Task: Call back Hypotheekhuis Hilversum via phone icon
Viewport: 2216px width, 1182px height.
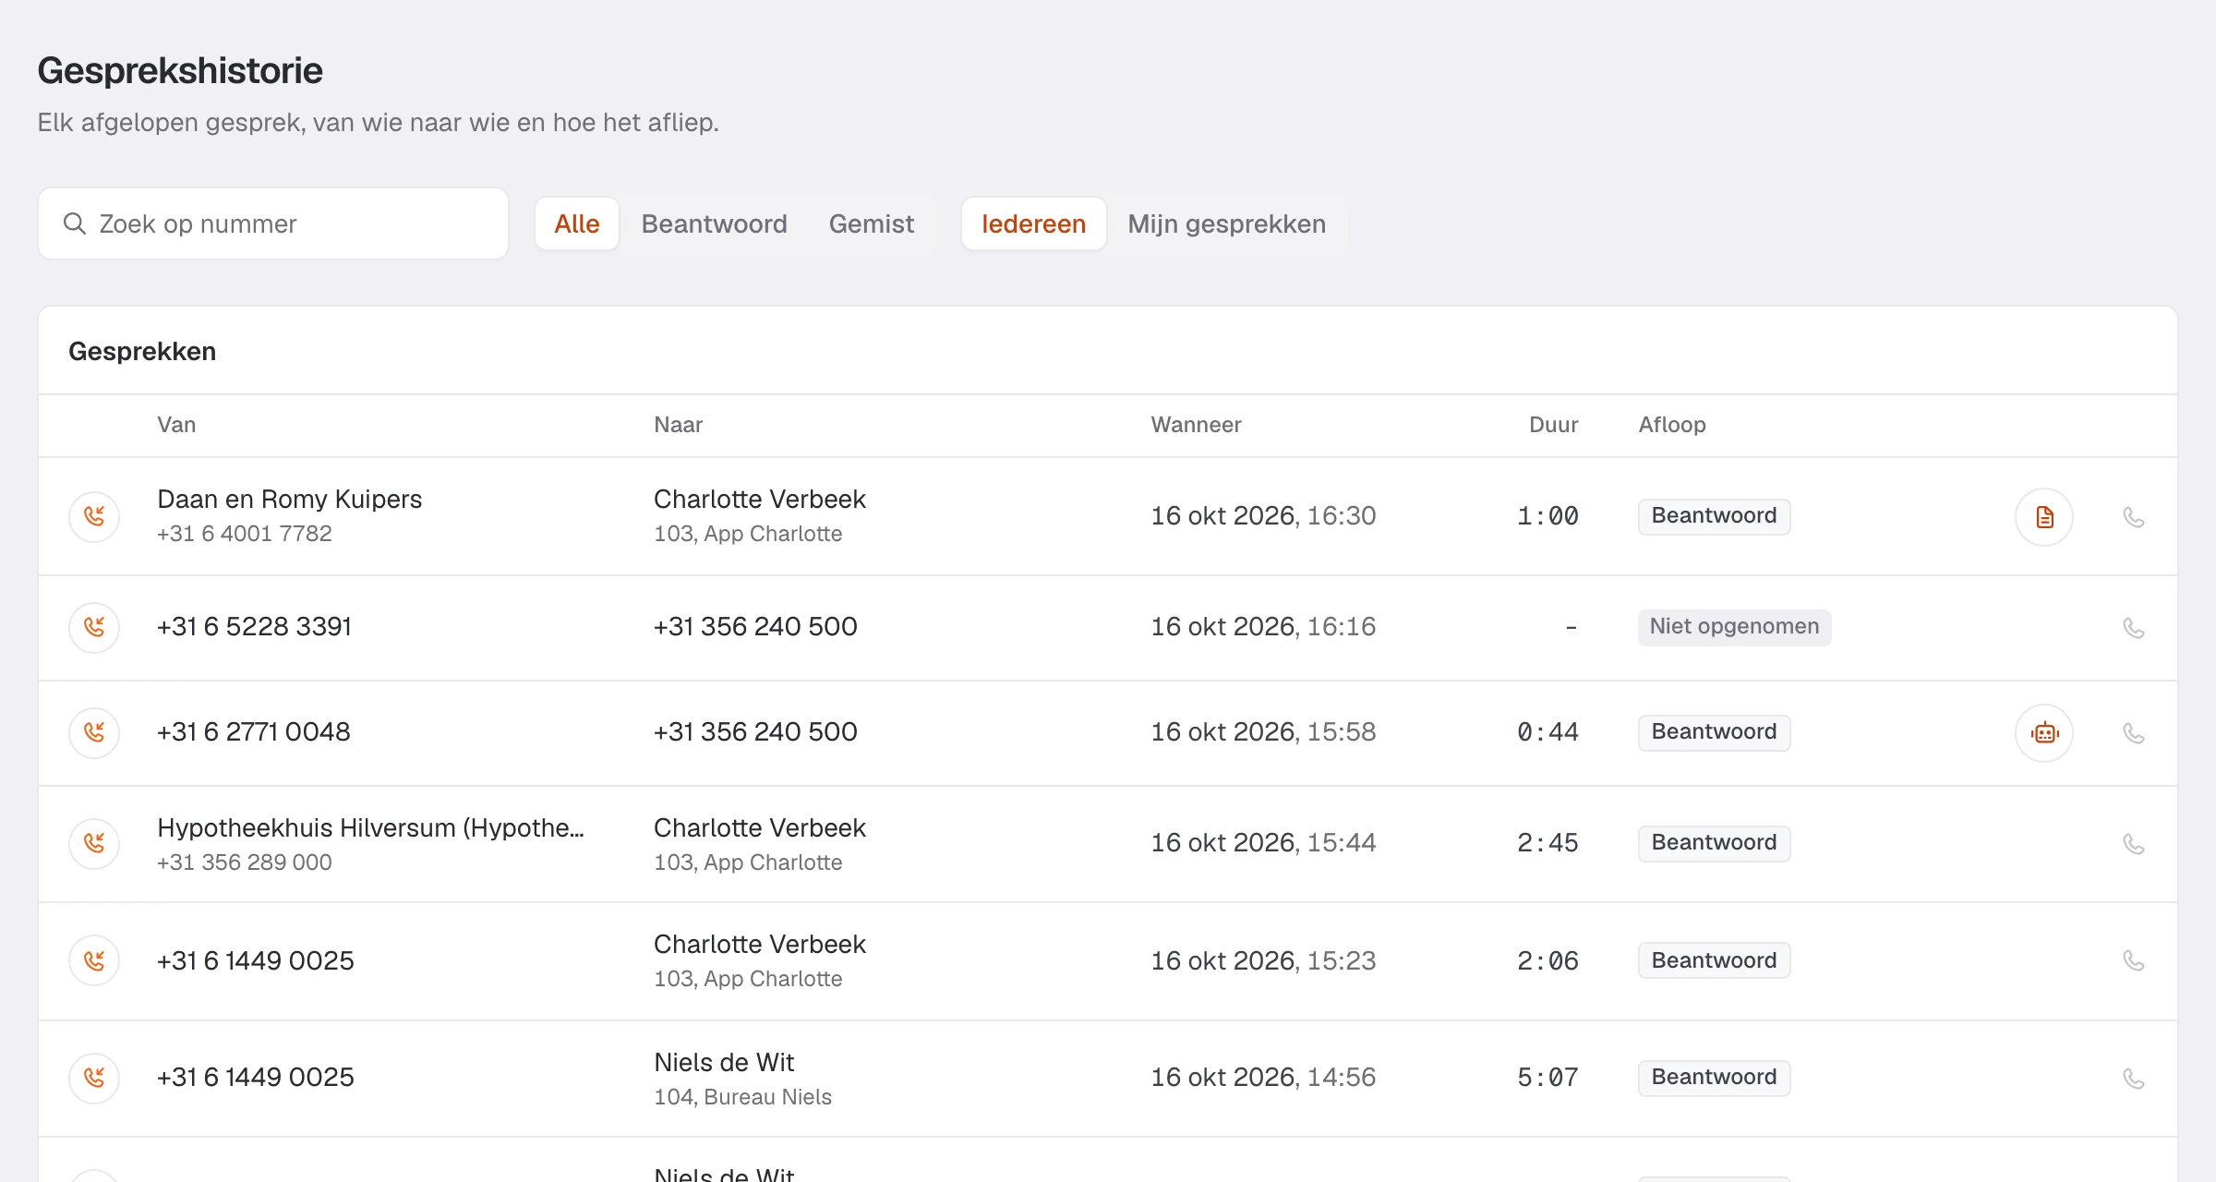Action: pos(2133,844)
